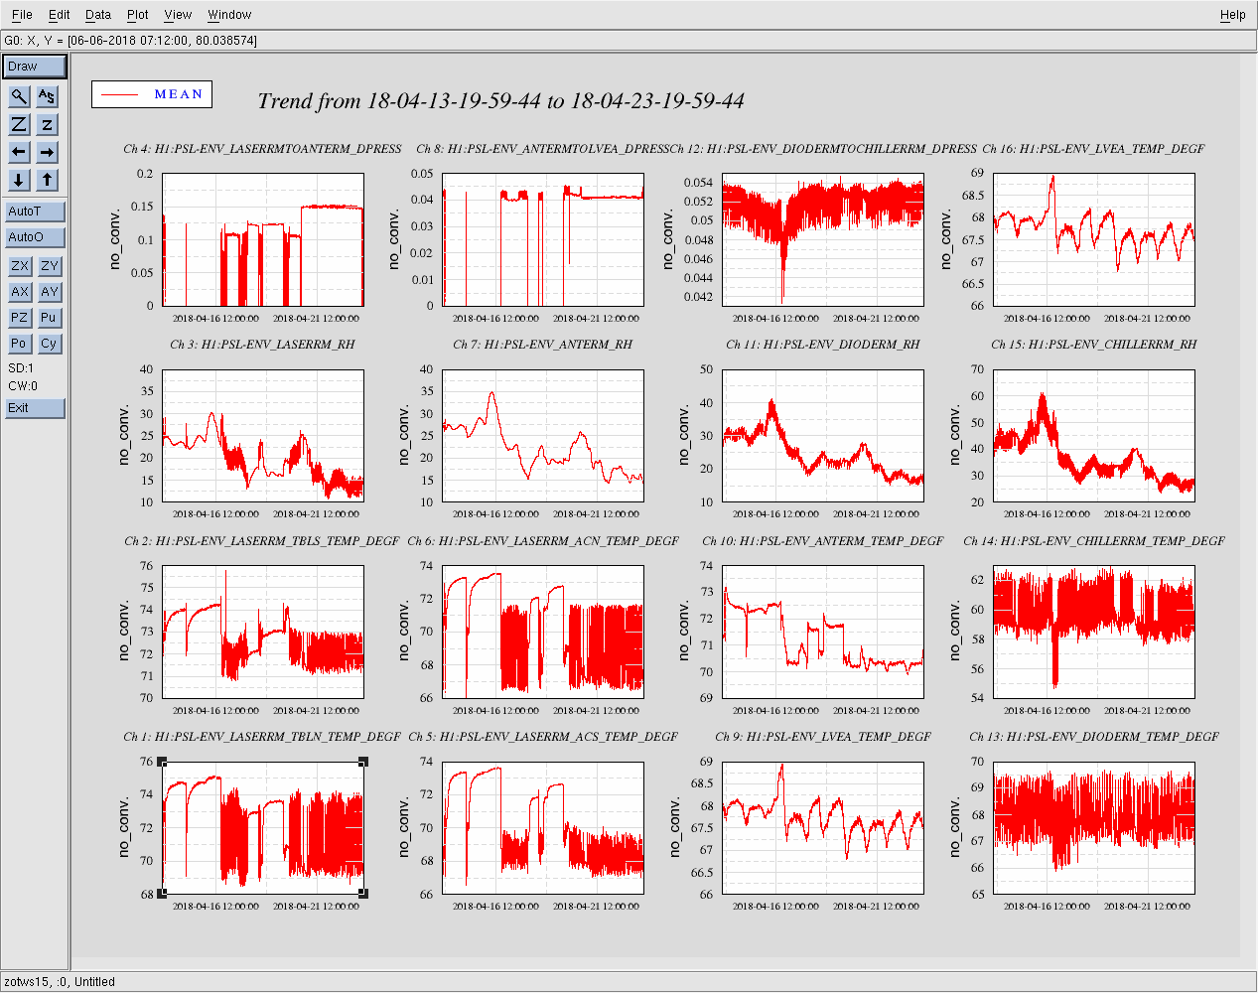
Task: Click the PZ button
Action: [19, 318]
